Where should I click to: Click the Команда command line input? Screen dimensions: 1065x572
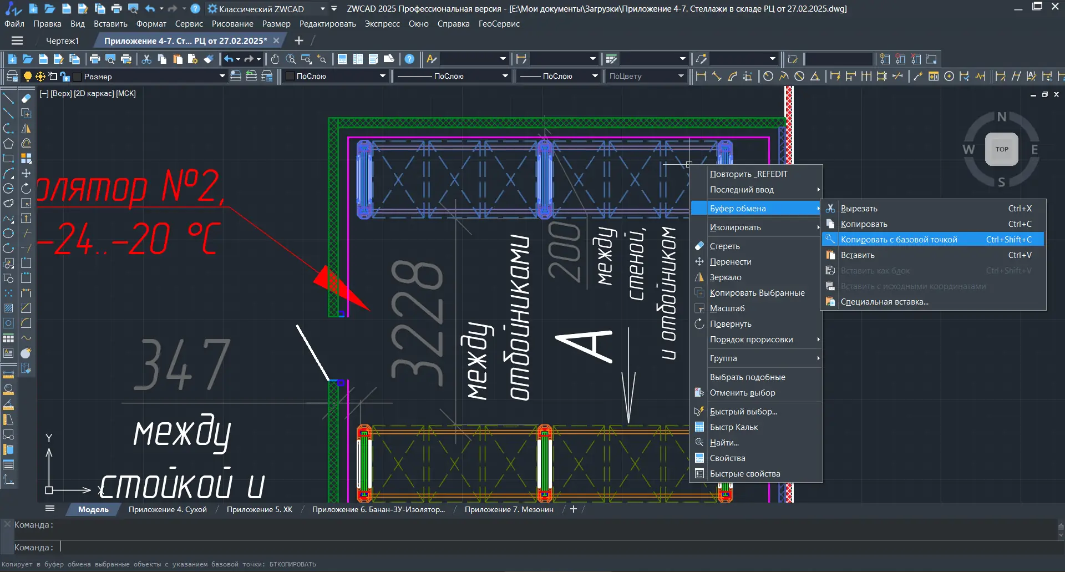555,548
